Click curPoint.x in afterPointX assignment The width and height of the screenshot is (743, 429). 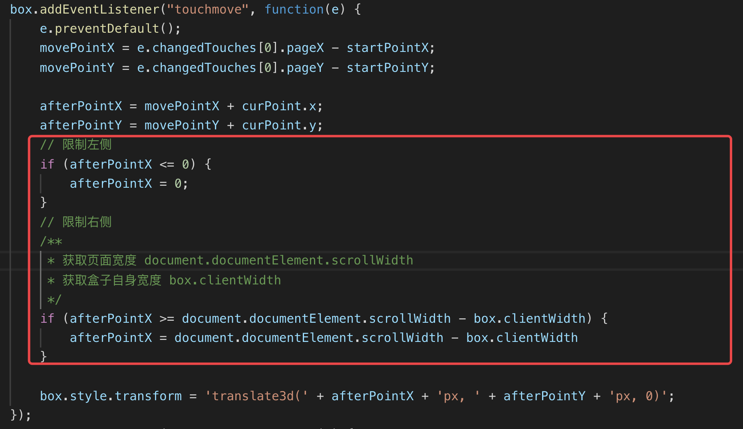[279, 106]
